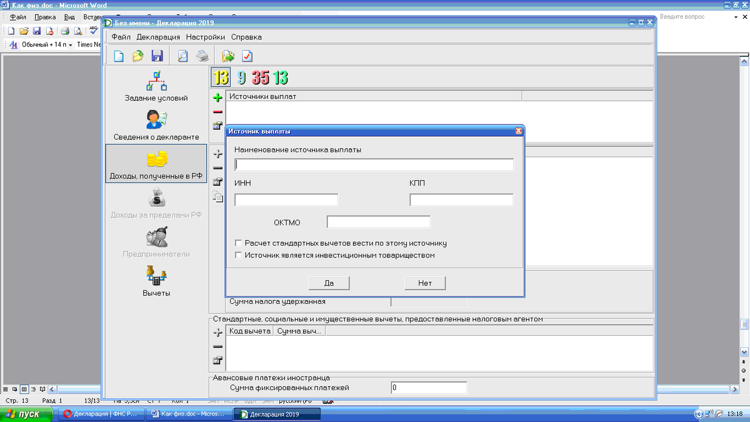The height and width of the screenshot is (422, 750).
Task: Open the Декларация menu
Action: point(158,37)
